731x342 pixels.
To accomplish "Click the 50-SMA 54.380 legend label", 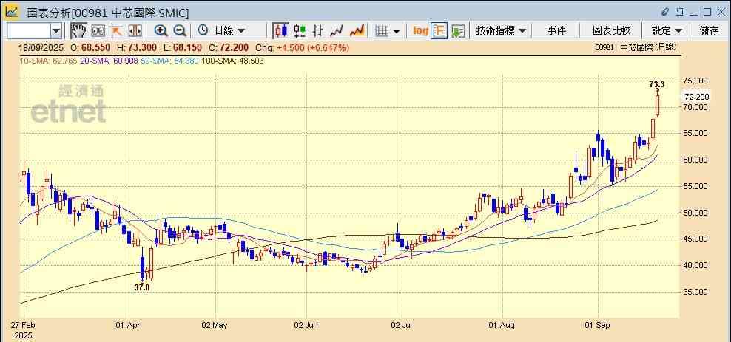I will click(x=169, y=61).
